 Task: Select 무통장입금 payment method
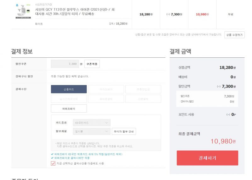click(x=143, y=89)
